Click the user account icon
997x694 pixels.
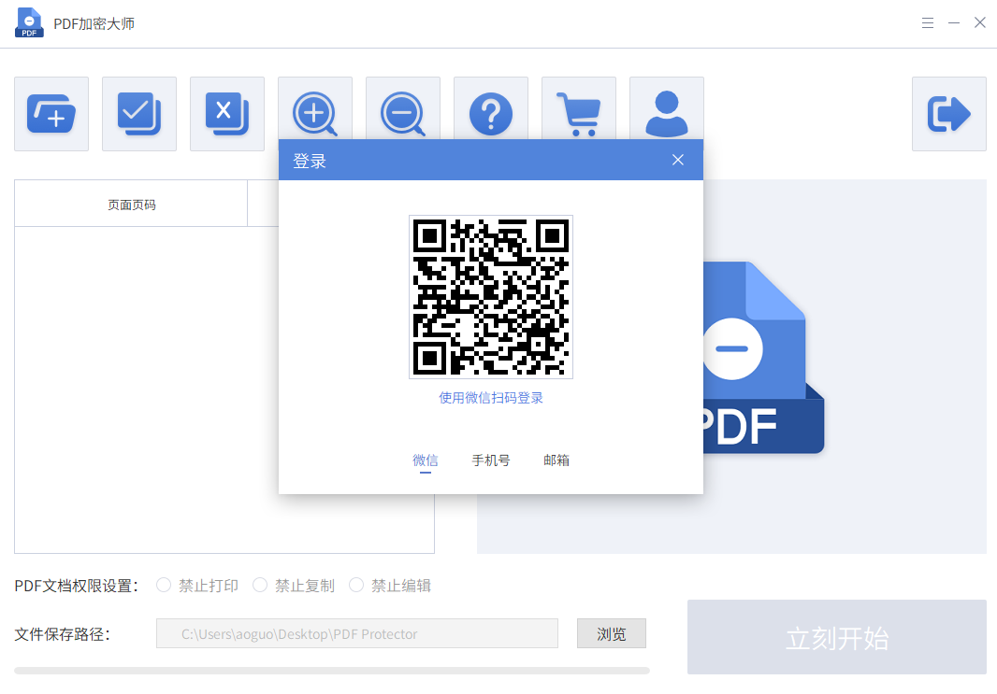pyautogui.click(x=666, y=113)
